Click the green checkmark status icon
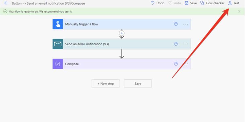245x122 pixels. coord(5,11)
